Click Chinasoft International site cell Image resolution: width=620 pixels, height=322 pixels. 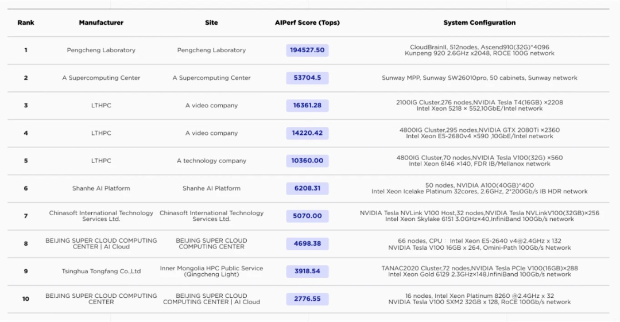tap(211, 216)
